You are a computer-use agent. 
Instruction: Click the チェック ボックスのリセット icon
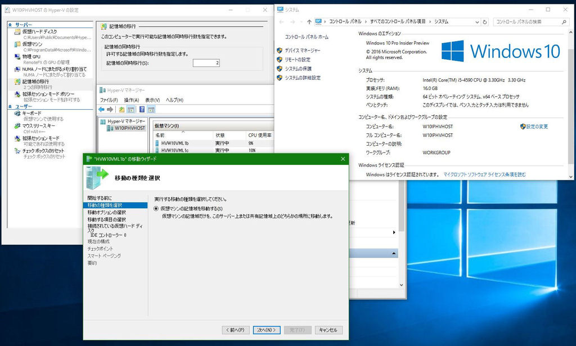[x=17, y=151]
